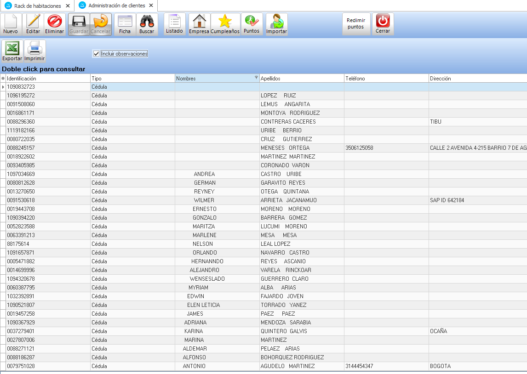
Task: Uncheck Incluir observaciones checkbox
Action: [x=96, y=54]
